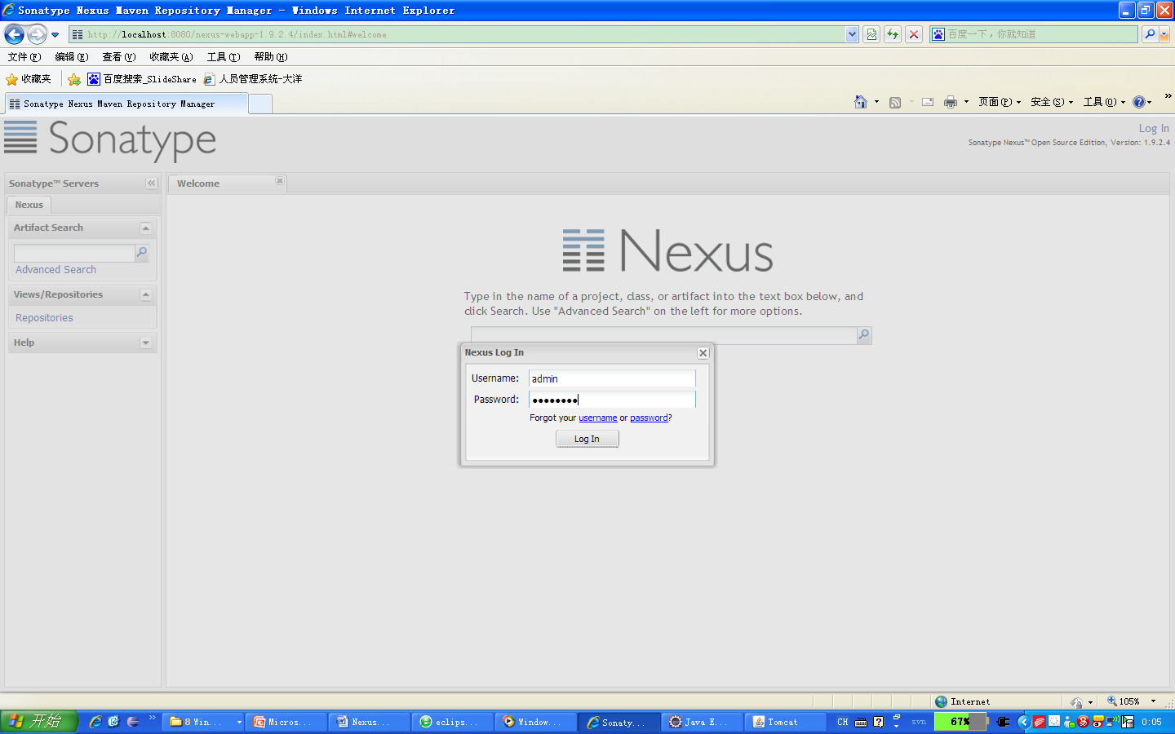Collapse the Sonatype Servers panel
1175x734 pixels.
151,183
